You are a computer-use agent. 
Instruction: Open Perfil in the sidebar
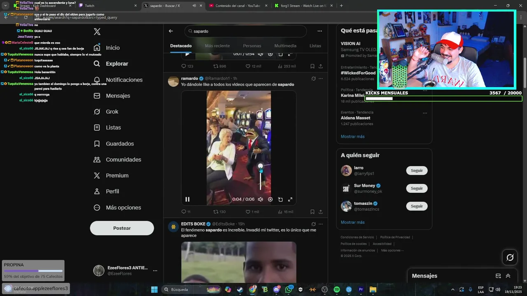[x=106, y=192]
